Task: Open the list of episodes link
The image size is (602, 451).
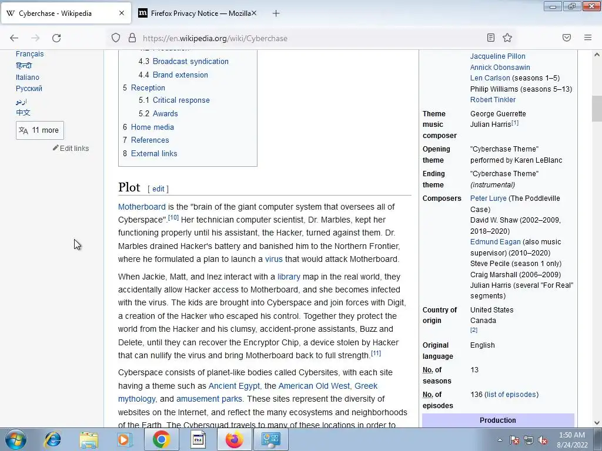Action: coord(511,395)
